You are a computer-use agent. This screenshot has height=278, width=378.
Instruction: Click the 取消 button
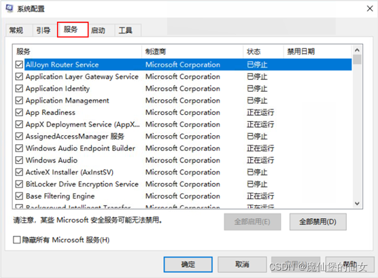[x=242, y=264]
